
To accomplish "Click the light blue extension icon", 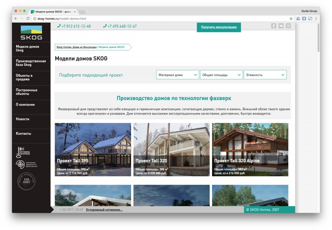I will pos(310,19).
